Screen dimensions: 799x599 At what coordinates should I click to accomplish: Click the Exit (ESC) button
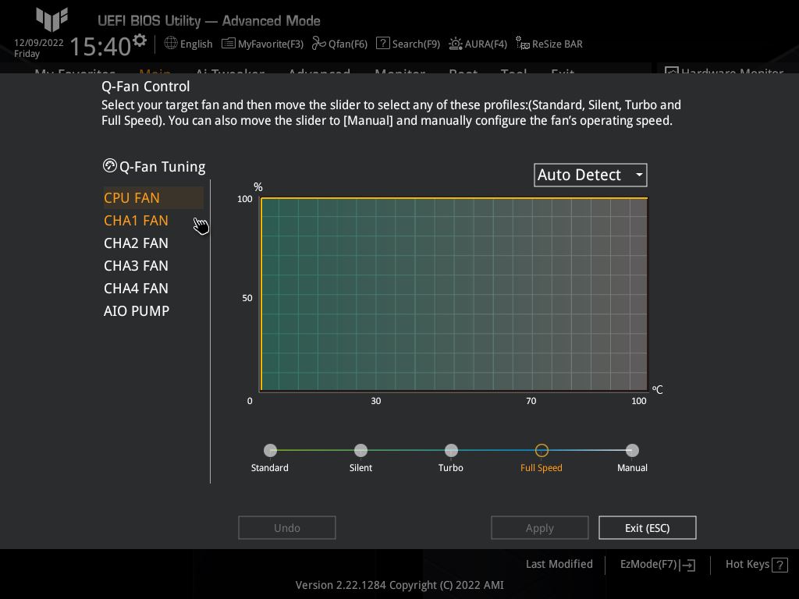click(647, 528)
